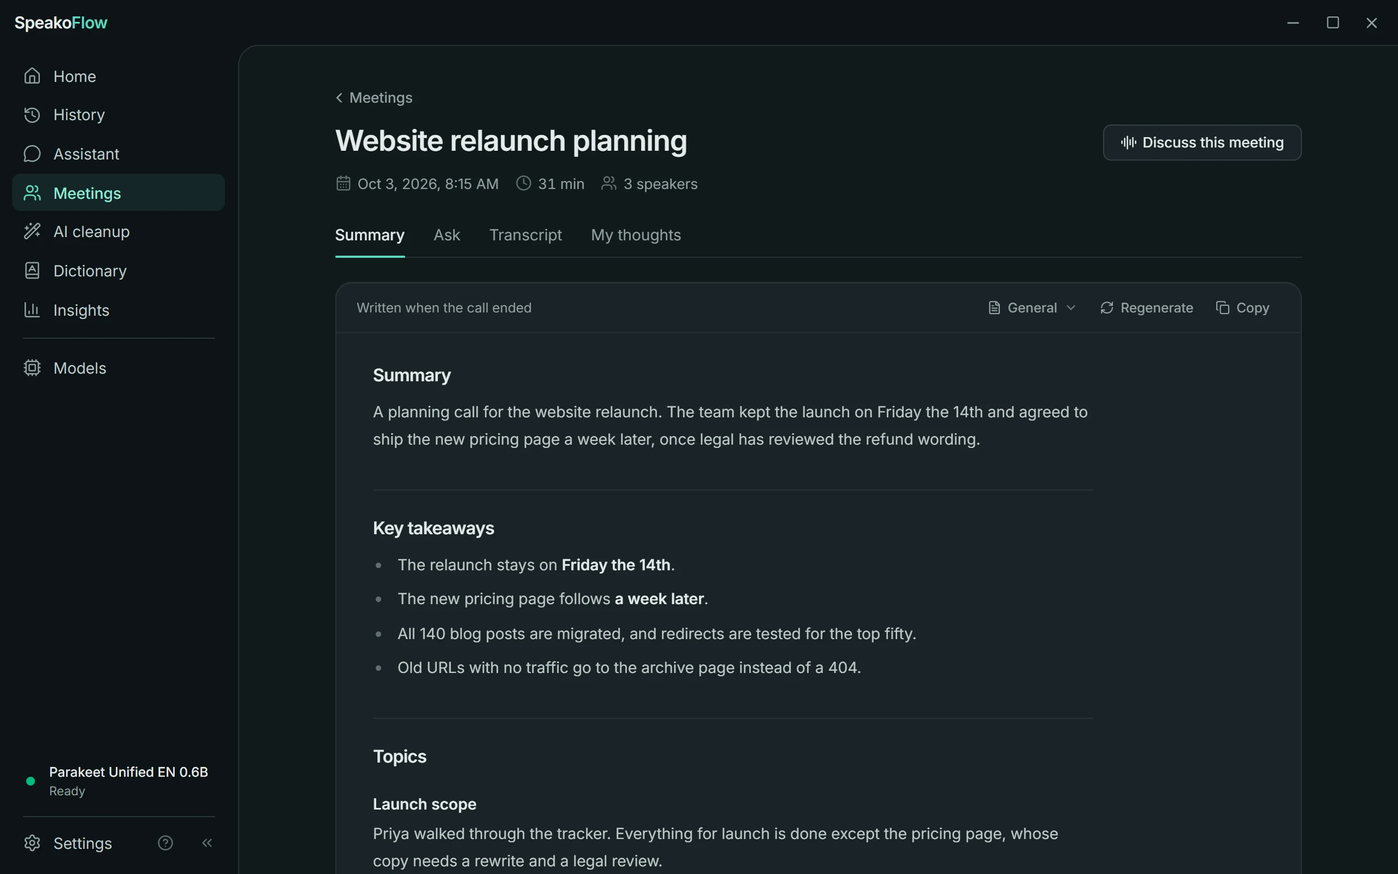The height and width of the screenshot is (874, 1398).
Task: Click the Topics heading
Action: point(400,757)
